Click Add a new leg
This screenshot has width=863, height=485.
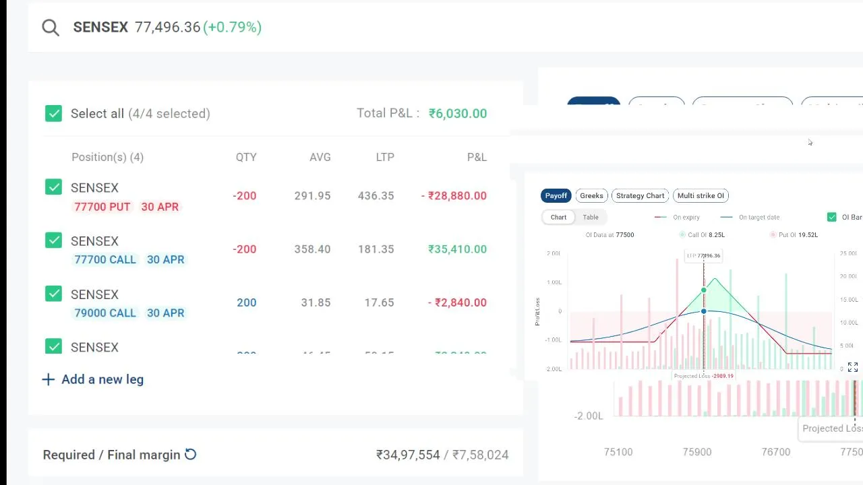(x=93, y=379)
